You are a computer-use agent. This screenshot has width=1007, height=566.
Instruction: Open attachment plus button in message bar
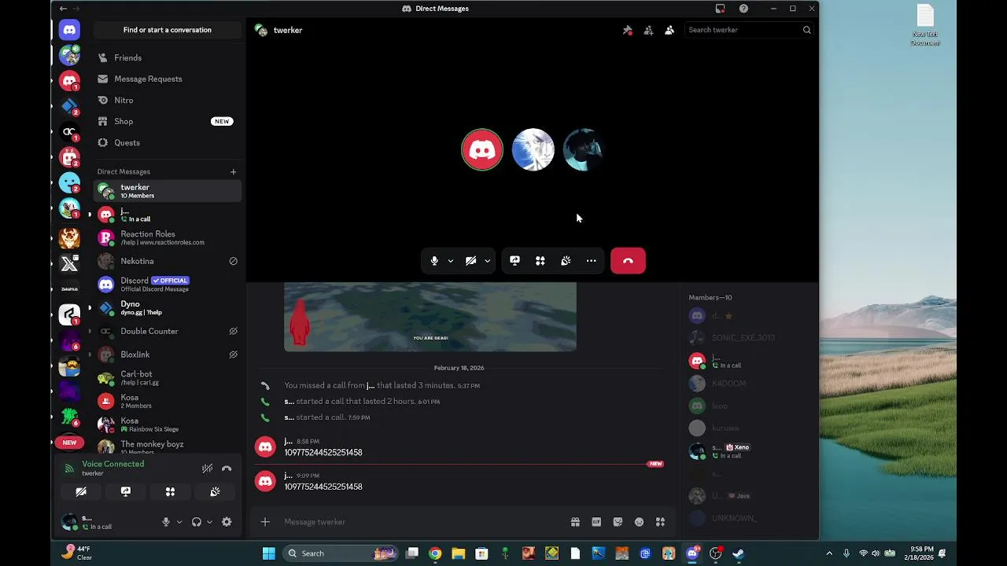pos(265,522)
